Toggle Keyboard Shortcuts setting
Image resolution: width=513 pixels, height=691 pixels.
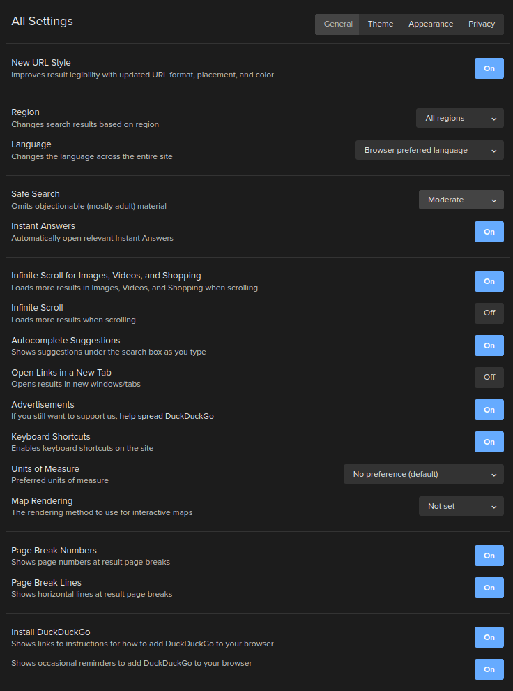tap(489, 442)
